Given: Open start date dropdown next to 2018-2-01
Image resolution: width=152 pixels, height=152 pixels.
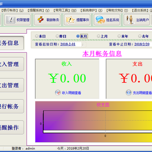Looking at the screenshot, I should (84, 44).
